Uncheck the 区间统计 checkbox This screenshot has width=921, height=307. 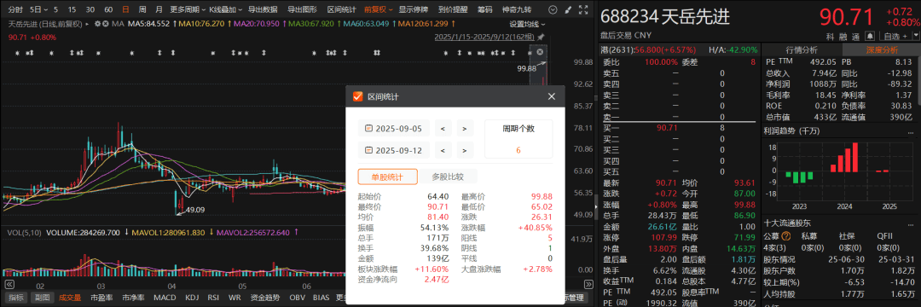pyautogui.click(x=357, y=97)
